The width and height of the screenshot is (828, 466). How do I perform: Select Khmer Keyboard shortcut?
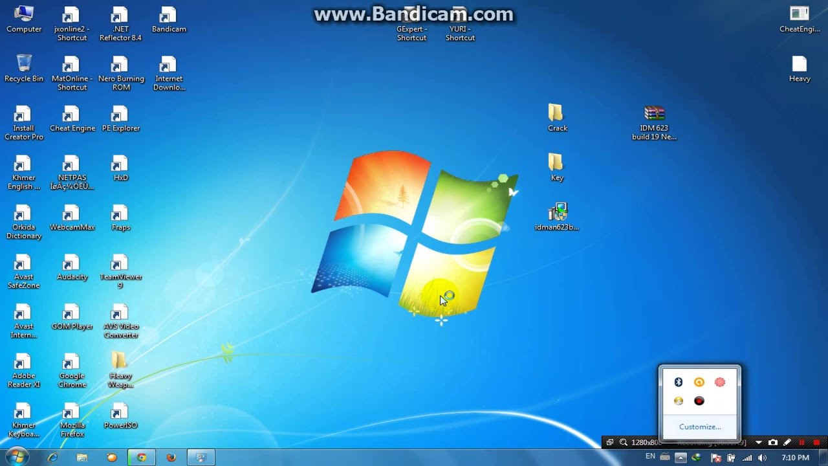24,421
